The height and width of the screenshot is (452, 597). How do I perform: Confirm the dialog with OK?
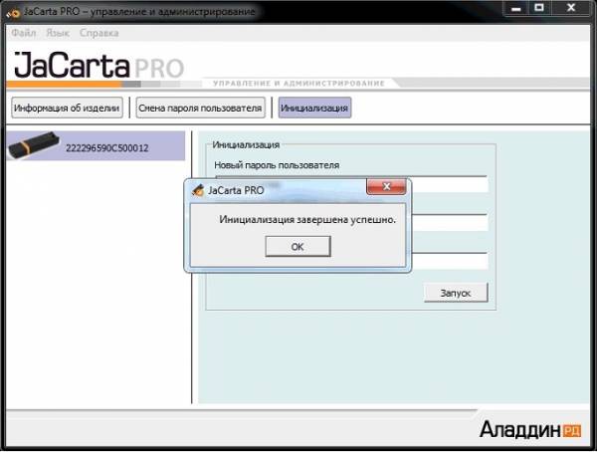pos(298,246)
